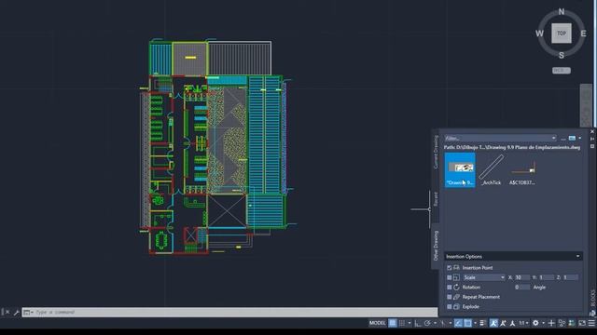Open object snap options dropdown arrow
The width and height of the screenshot is (597, 335).
coord(475,323)
